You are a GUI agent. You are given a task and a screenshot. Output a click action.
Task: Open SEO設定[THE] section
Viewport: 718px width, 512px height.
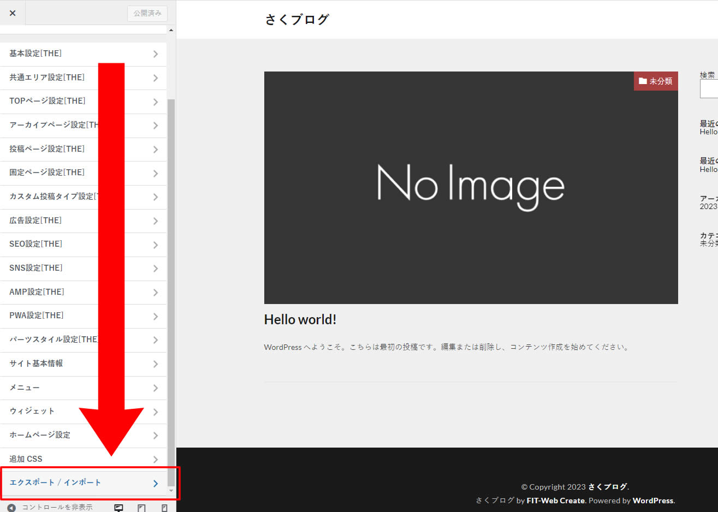point(83,245)
